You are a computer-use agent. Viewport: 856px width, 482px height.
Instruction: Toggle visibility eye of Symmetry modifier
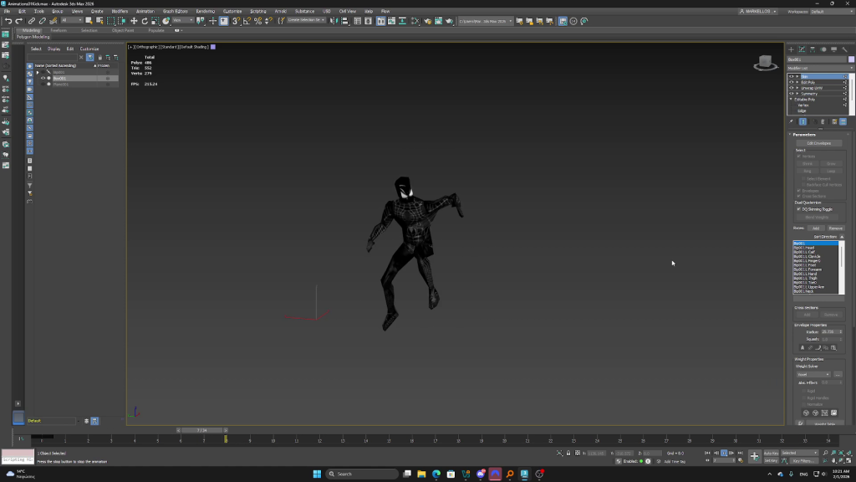(792, 94)
